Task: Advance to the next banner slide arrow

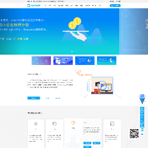Action: pyautogui.click(x=137, y=32)
